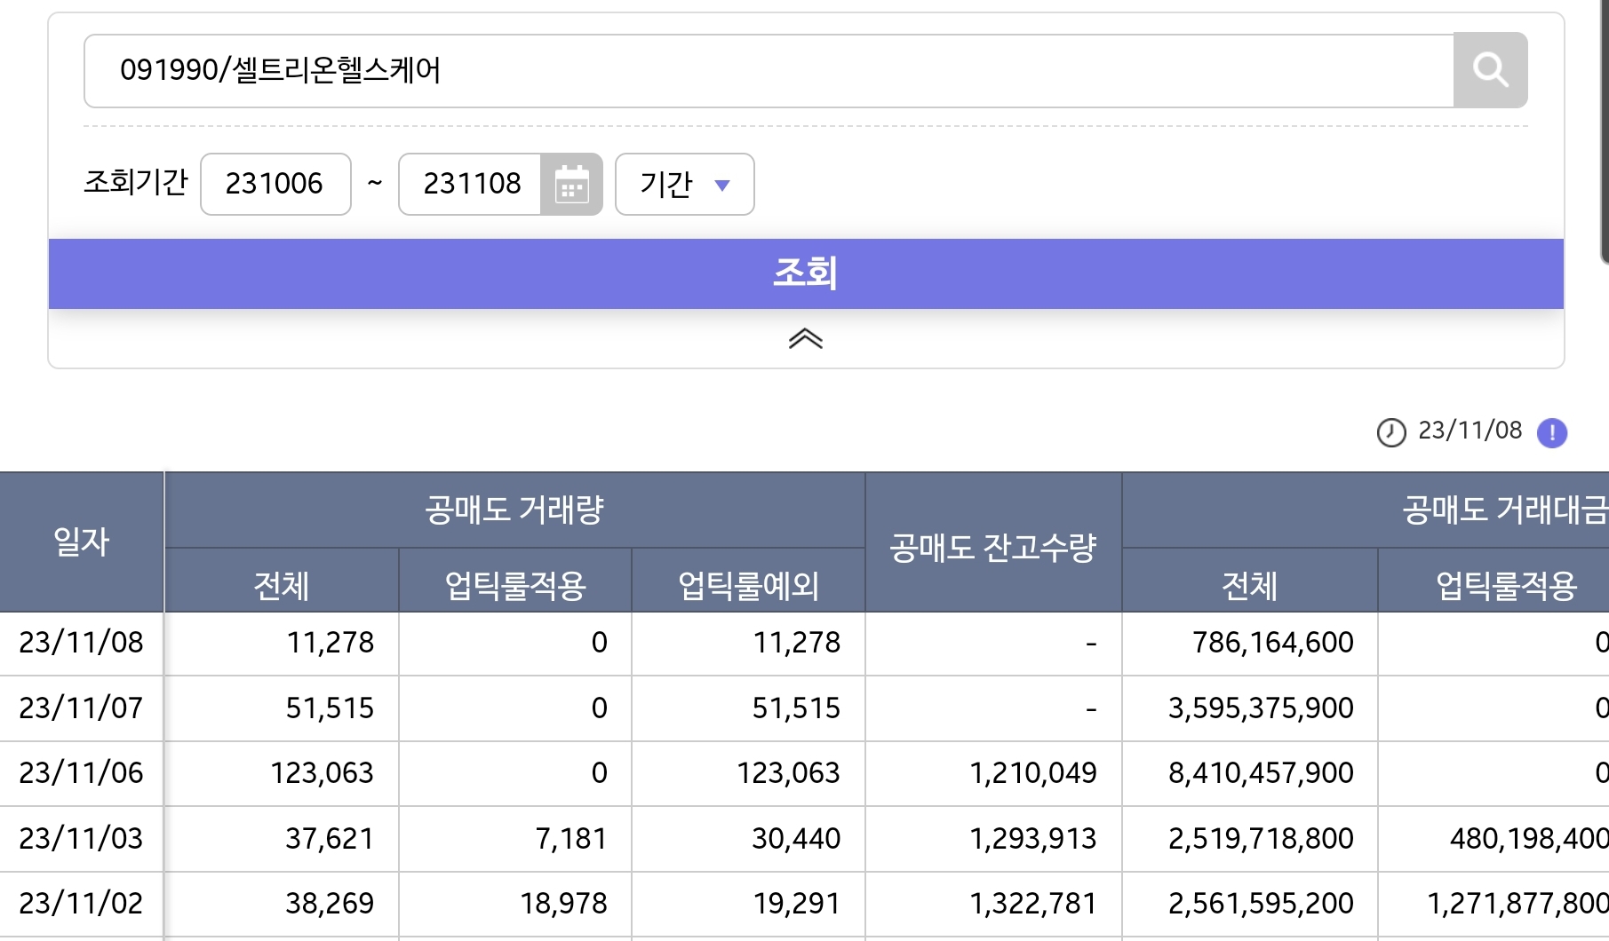Click uptick amount 1,271,877,800
1609x941 pixels.
click(x=1517, y=904)
